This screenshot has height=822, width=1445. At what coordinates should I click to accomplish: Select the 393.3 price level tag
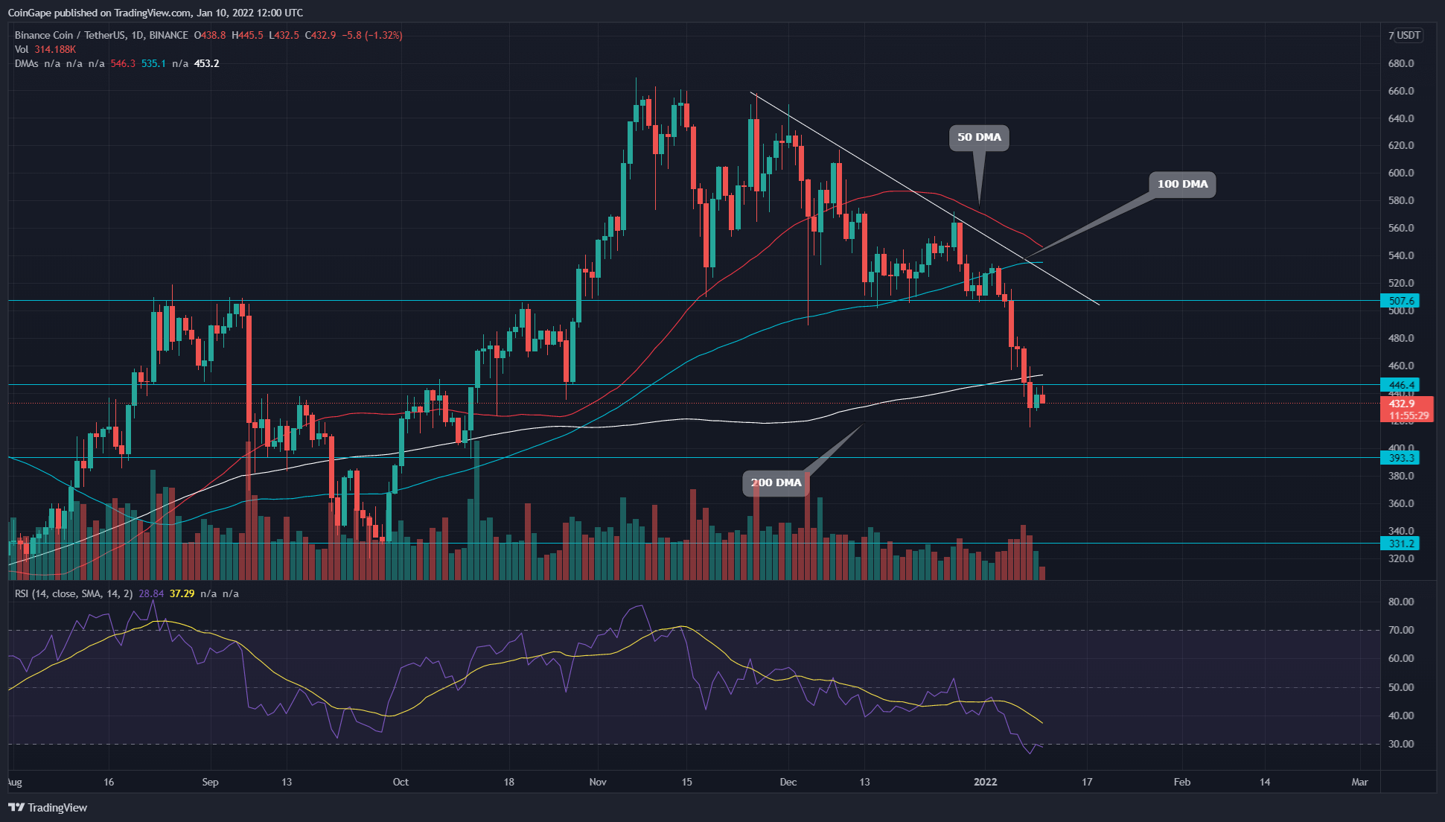click(x=1400, y=458)
